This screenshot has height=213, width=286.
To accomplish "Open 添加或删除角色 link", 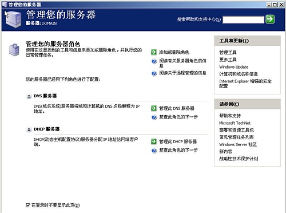I will coord(174,52).
